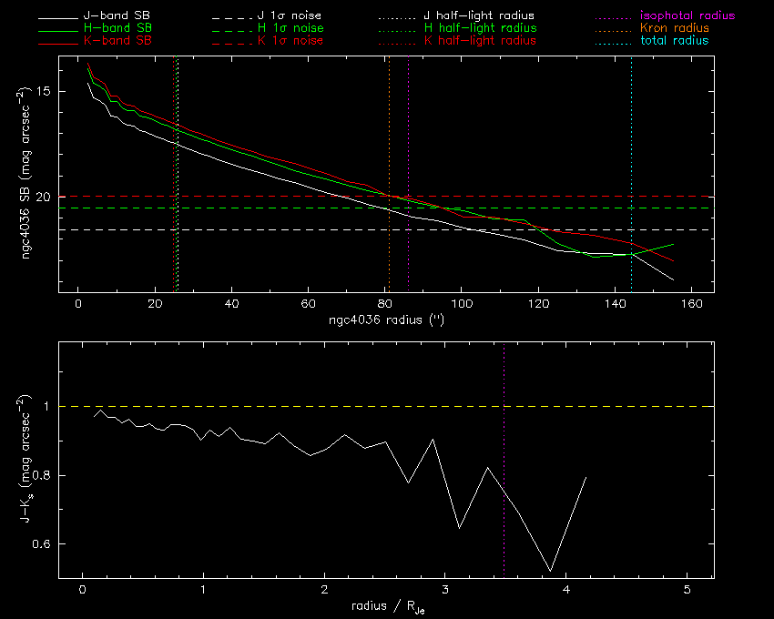Click the radius / RJe x-axis title

(384, 607)
